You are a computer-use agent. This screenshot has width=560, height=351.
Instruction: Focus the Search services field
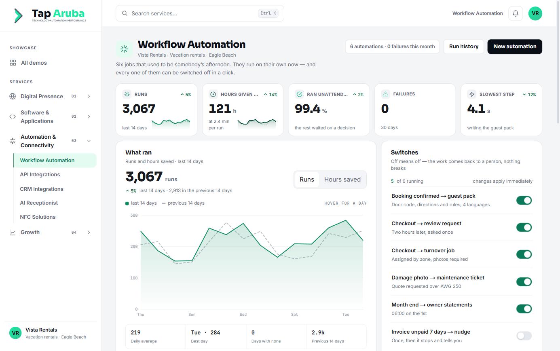coord(200,13)
